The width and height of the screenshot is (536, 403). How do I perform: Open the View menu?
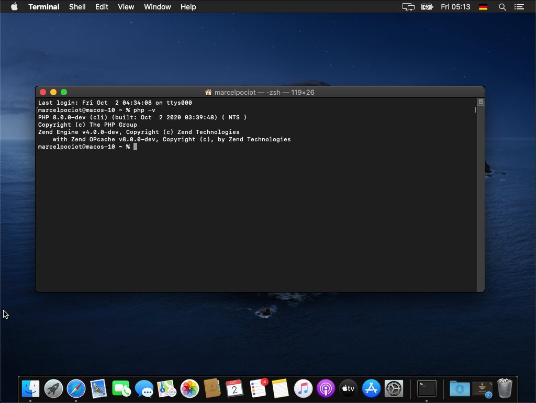tap(126, 7)
